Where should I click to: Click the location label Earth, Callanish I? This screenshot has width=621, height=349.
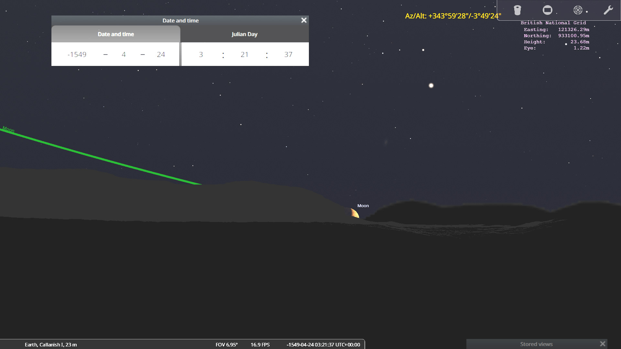(51, 345)
